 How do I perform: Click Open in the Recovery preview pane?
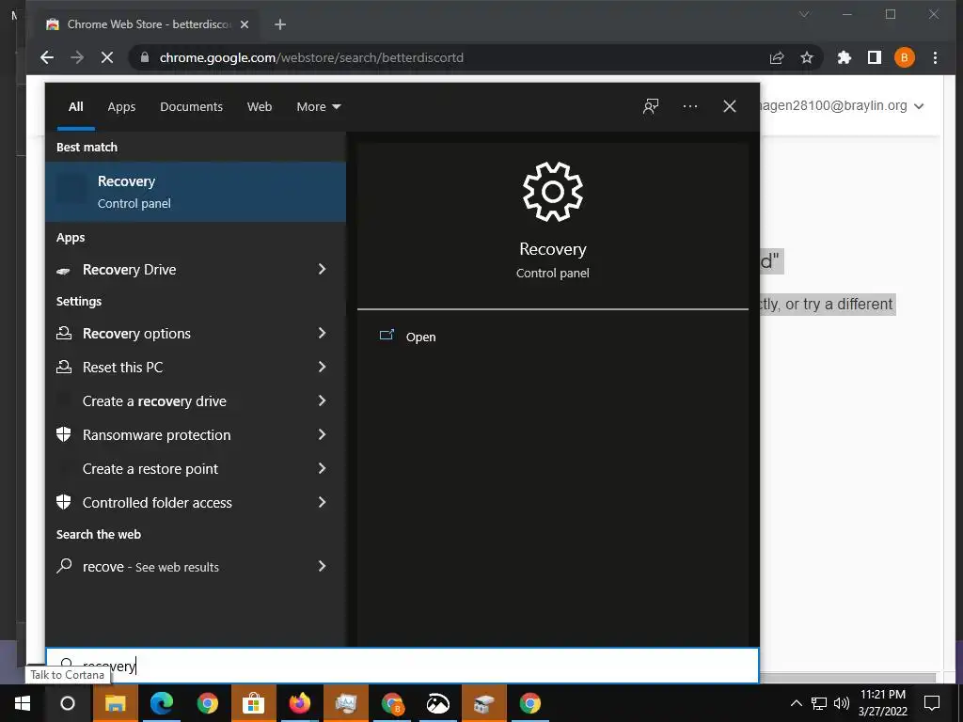coord(420,337)
